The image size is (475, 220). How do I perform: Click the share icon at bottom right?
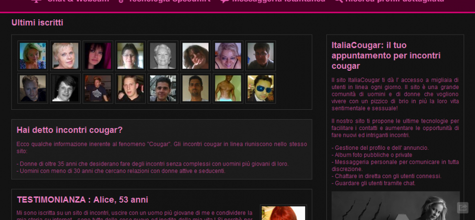point(462,208)
